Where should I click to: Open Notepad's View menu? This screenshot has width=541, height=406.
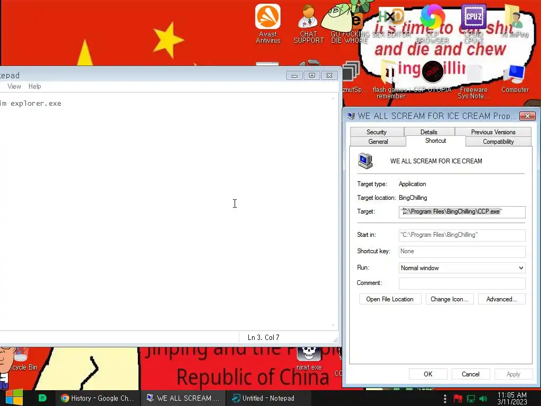[14, 86]
